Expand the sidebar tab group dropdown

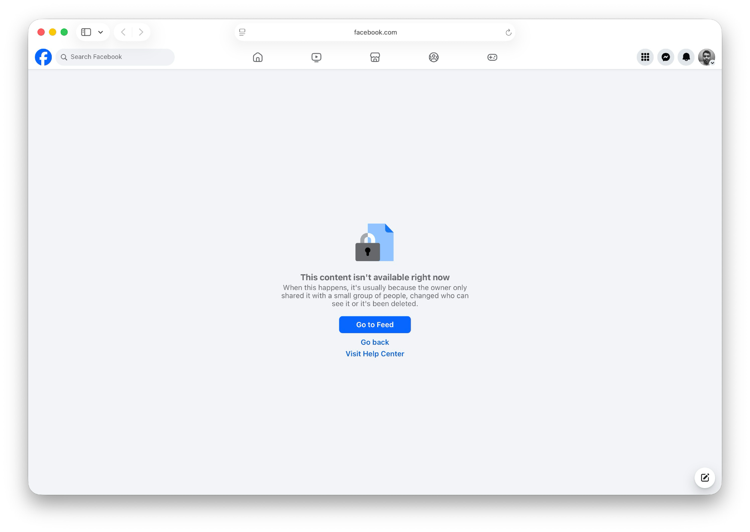click(100, 32)
